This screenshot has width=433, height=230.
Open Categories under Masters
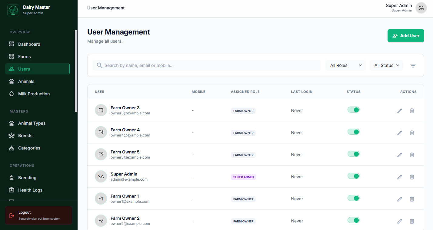30,148
